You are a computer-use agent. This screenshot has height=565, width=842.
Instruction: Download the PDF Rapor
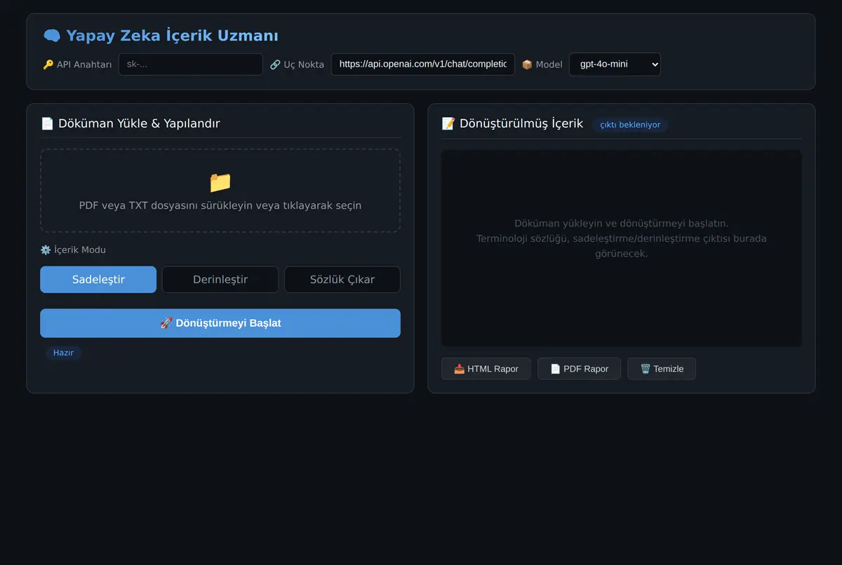tap(580, 369)
